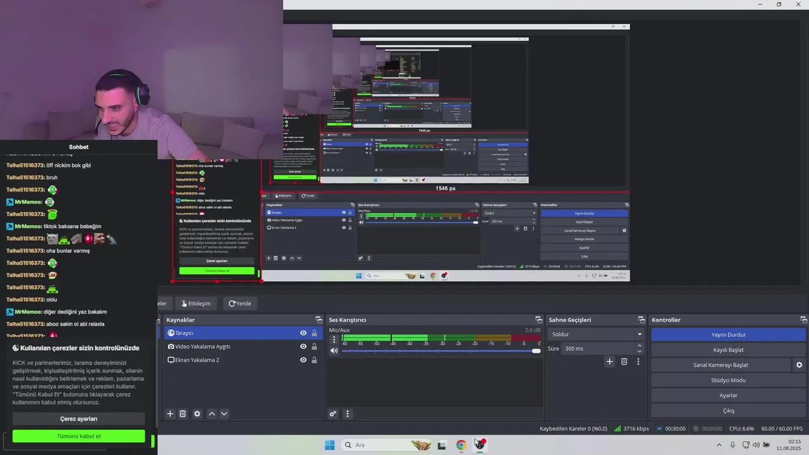Select the Video Yakalama Aygıtı source row

243,346
